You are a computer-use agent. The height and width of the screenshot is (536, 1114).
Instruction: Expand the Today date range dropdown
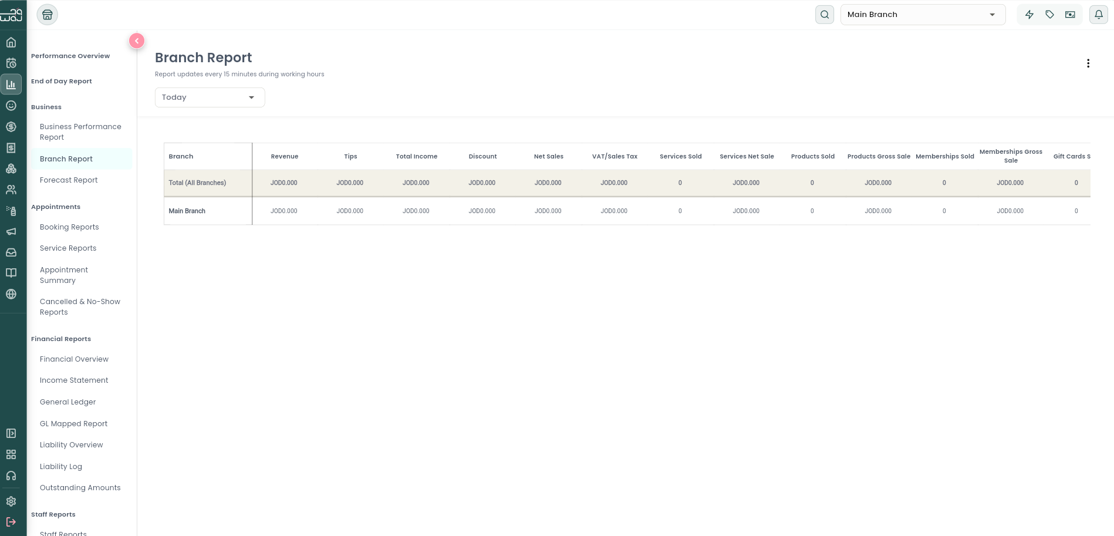coord(210,97)
